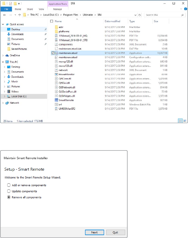188x238 pixels.
Task: Click the Help question mark icon
Action: coord(186,9)
